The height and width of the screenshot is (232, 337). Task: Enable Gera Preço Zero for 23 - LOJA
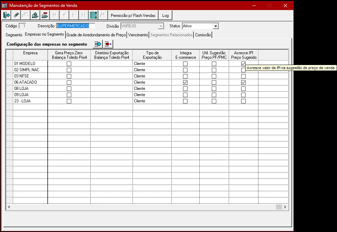pos(69,101)
